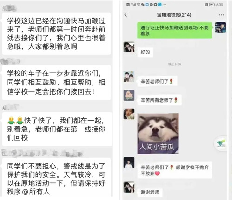Tap floating green logo bubble on right edge
The image size is (232, 200).
[222, 143]
